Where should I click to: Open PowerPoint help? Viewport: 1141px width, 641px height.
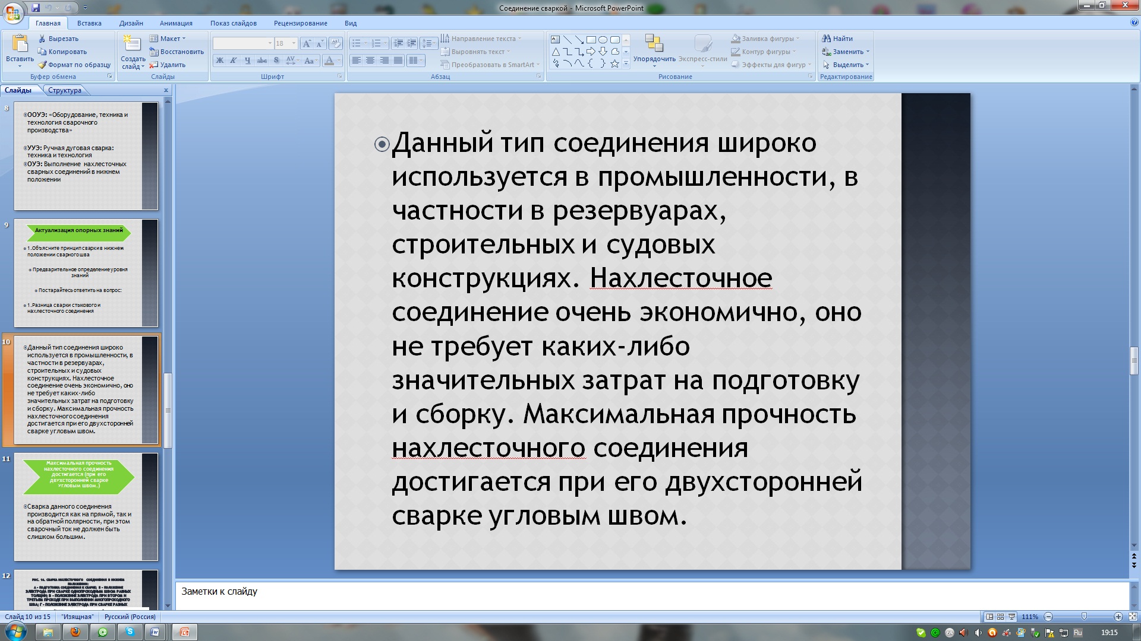click(1134, 23)
